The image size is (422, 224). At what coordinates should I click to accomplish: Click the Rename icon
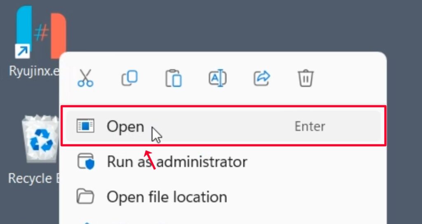tap(218, 78)
